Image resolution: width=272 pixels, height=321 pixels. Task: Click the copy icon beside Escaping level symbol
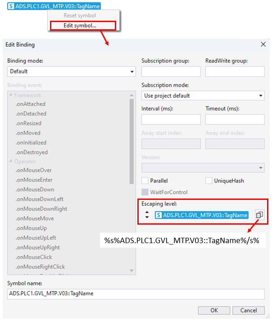click(259, 215)
